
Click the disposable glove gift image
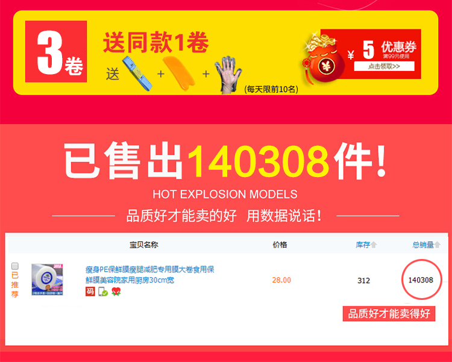click(228, 75)
